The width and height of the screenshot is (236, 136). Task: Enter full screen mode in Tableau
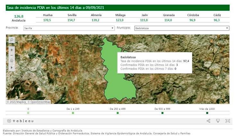(x=228, y=121)
